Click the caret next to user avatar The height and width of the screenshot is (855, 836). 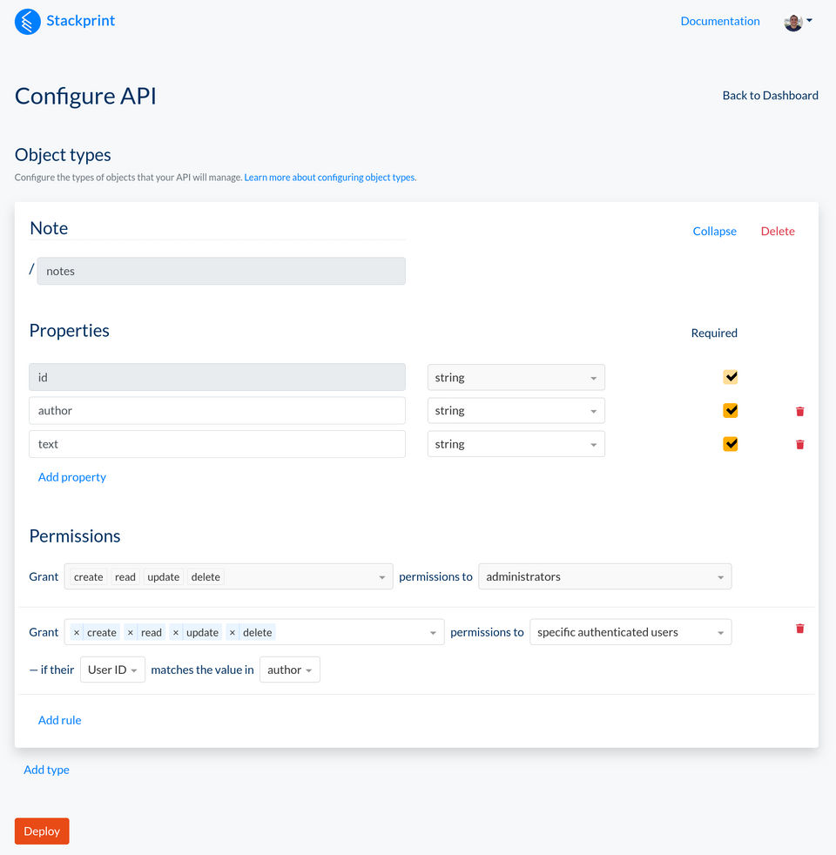pos(809,20)
